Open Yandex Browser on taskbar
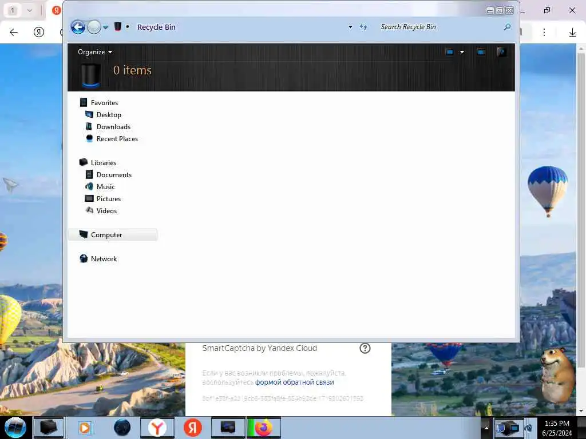The height and width of the screenshot is (439, 586). [157, 428]
